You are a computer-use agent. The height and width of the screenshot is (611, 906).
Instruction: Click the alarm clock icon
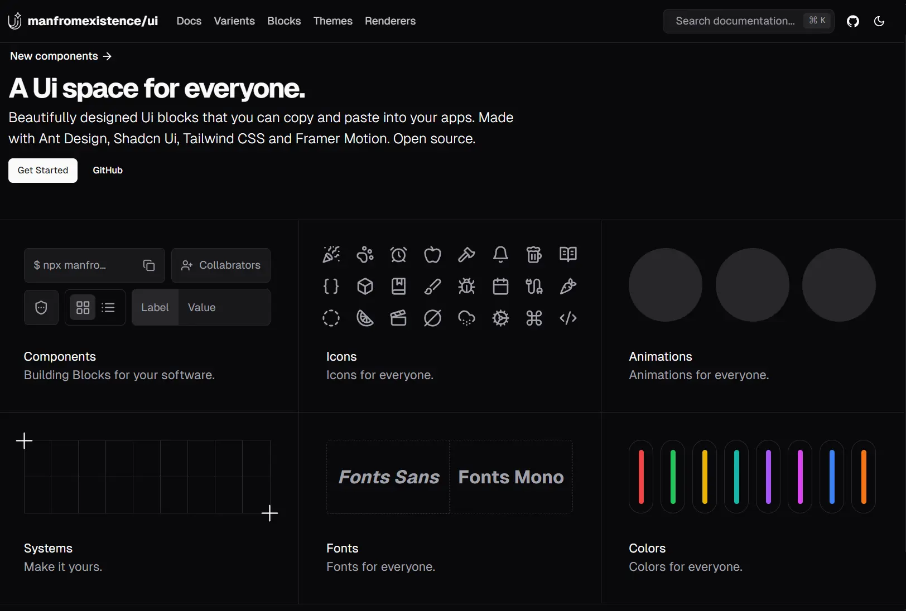398,255
